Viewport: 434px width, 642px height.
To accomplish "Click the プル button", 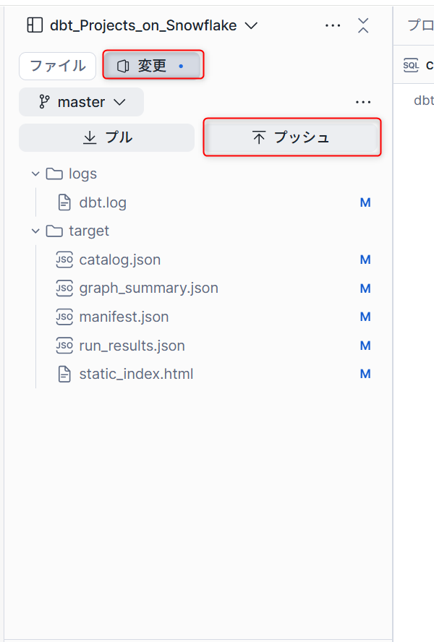I will point(107,137).
